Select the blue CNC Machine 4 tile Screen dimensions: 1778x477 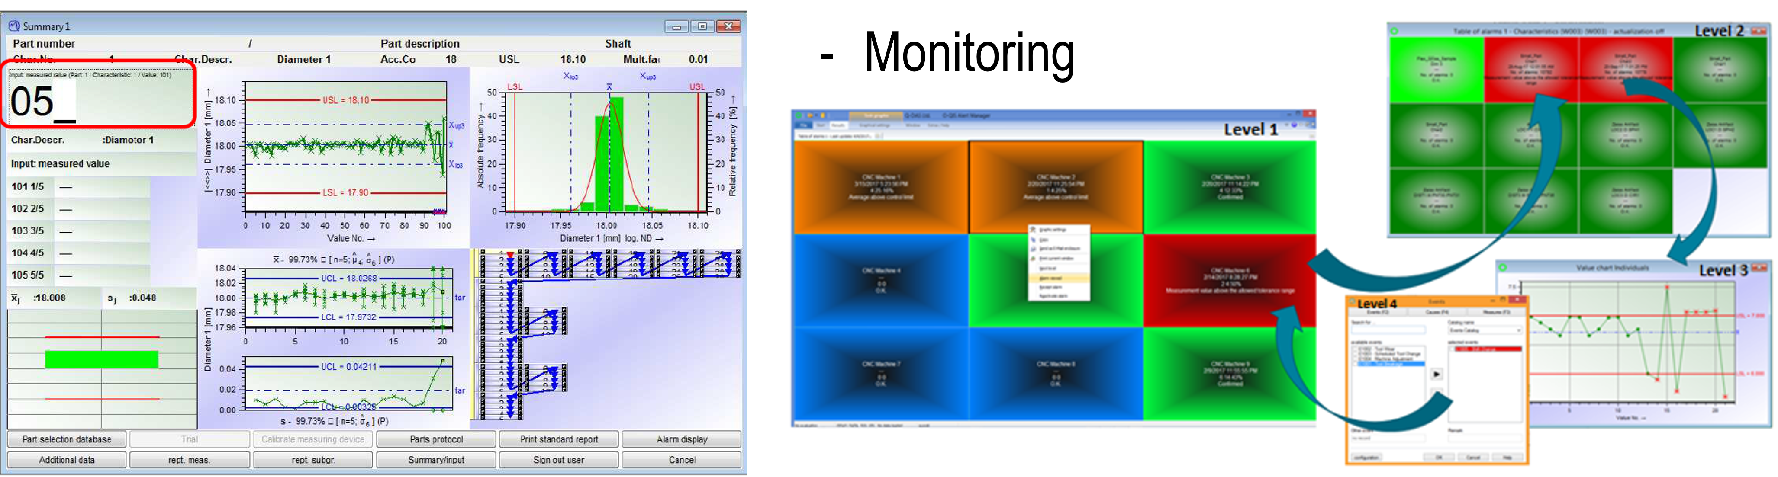[881, 281]
